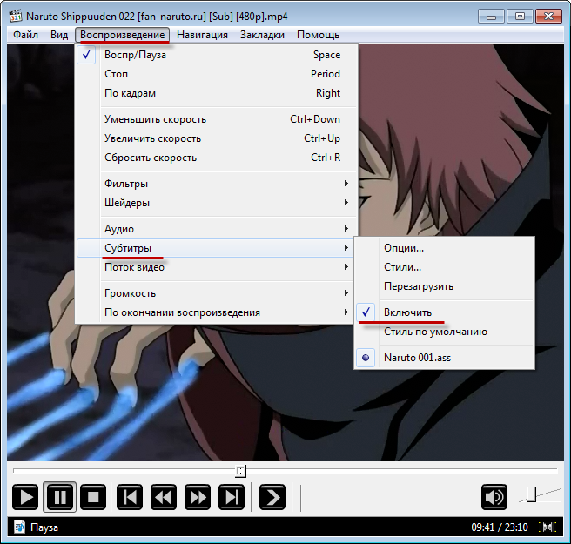The image size is (571, 544).
Task: Skip to previous file button
Action: tap(130, 497)
